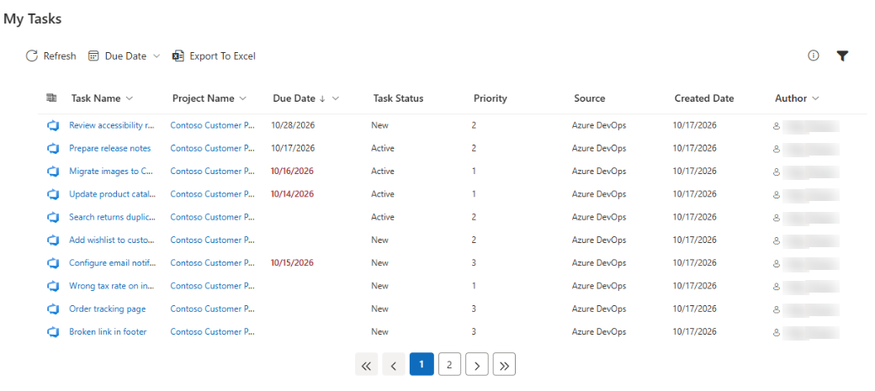875x391 pixels.
Task: Open the information circle icon
Action: tap(813, 55)
